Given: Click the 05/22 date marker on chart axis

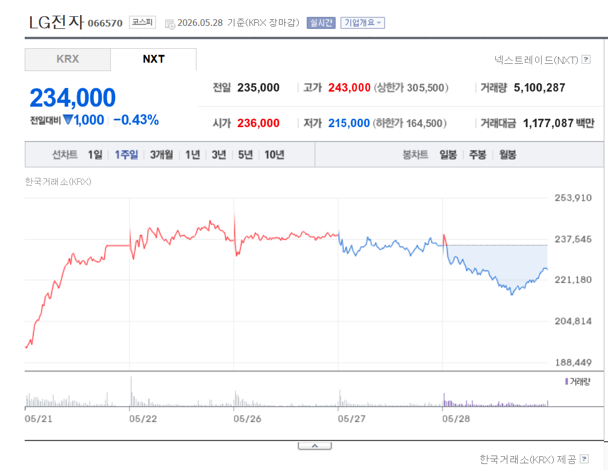Looking at the screenshot, I should tap(143, 419).
